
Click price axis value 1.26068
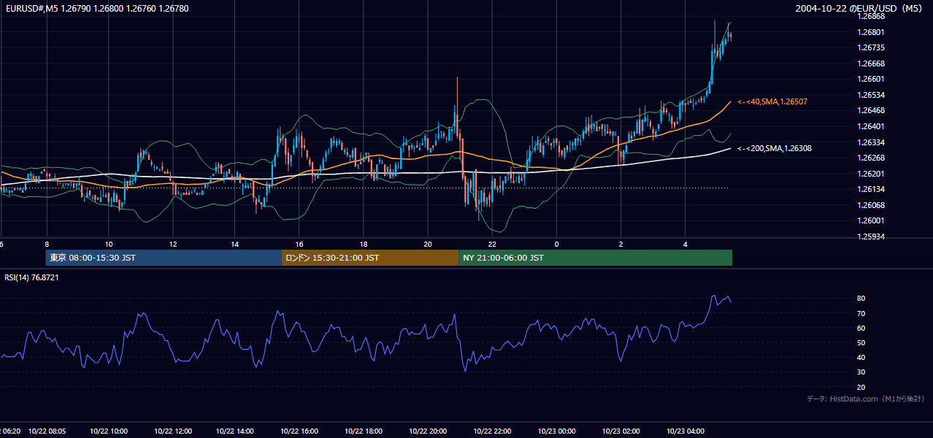869,205
